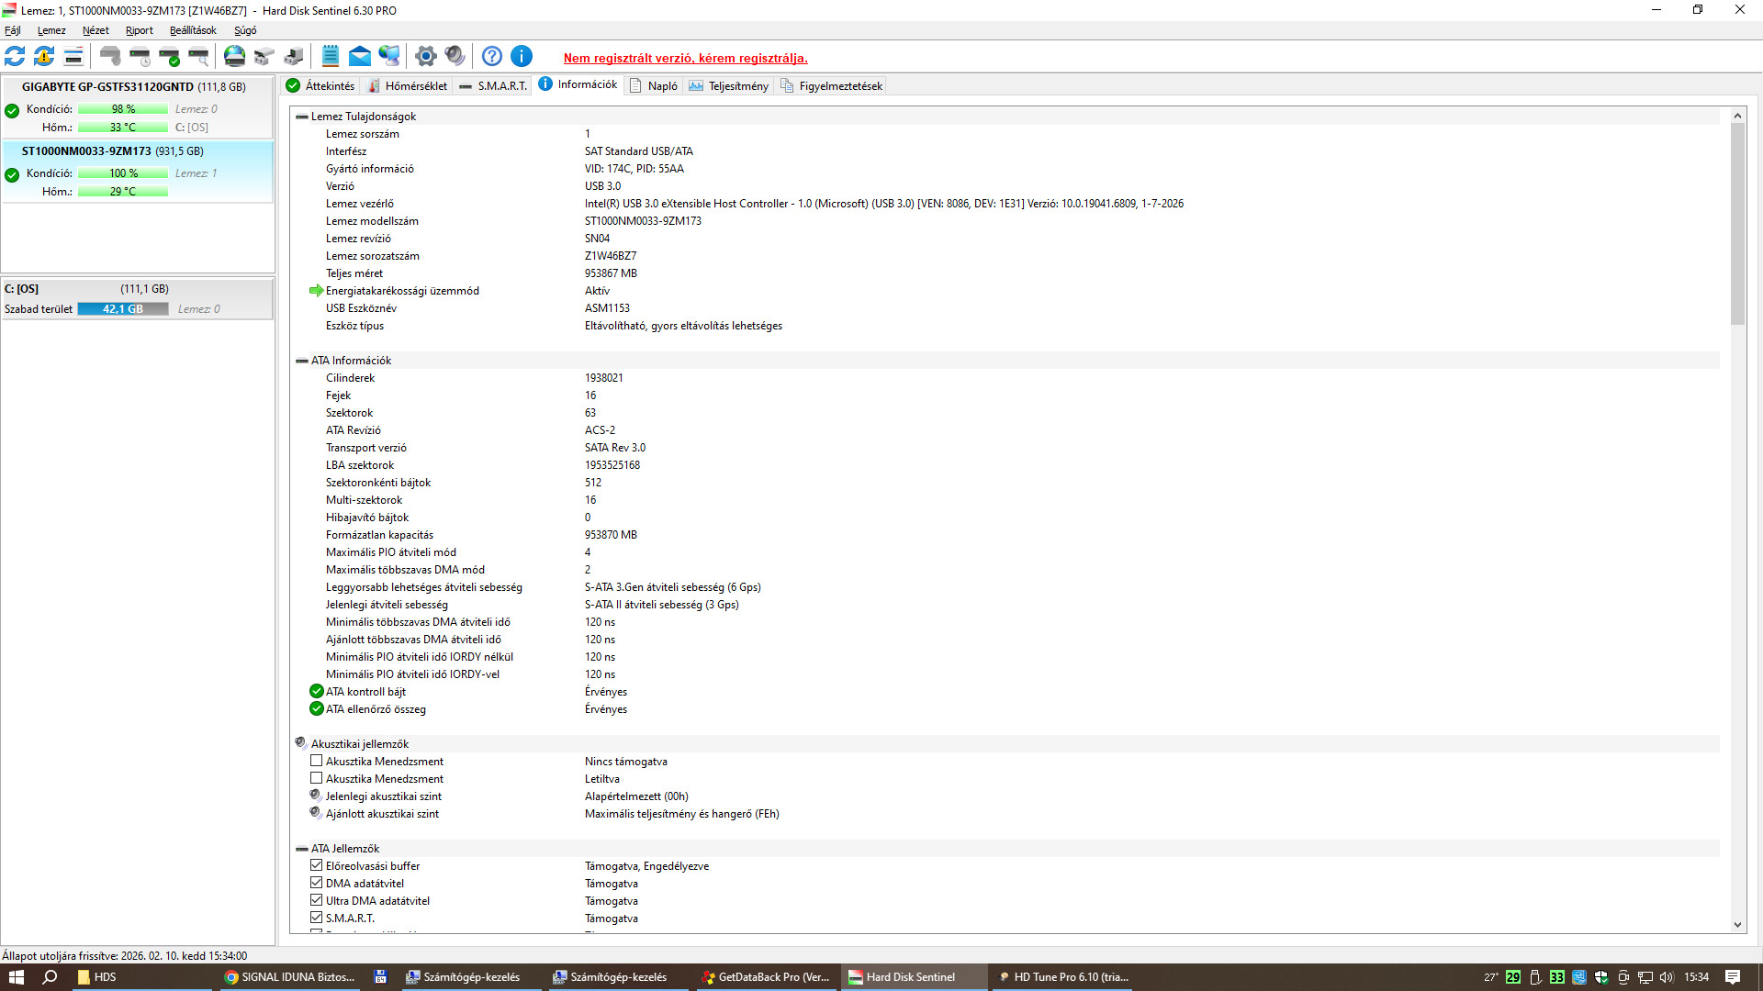
Task: Click the blue Refresh arrows toolbar icon
Action: 15,57
